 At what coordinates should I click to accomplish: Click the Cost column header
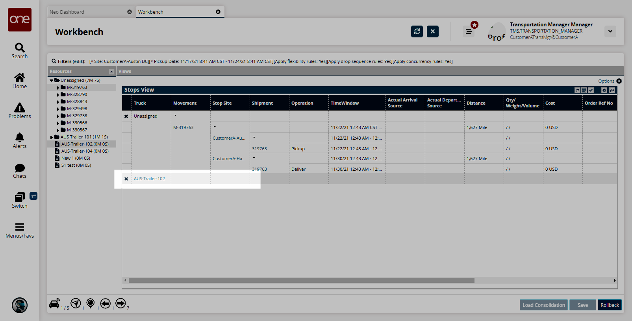[x=563, y=103]
